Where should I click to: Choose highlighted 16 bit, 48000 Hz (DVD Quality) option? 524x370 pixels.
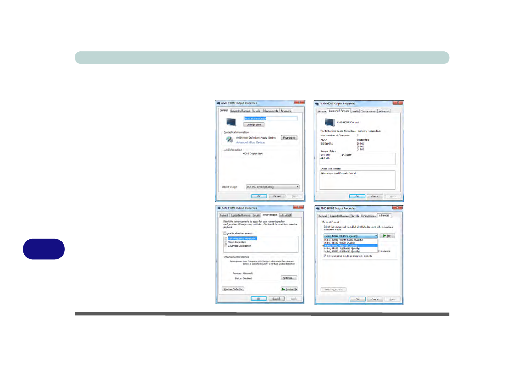click(x=350, y=246)
